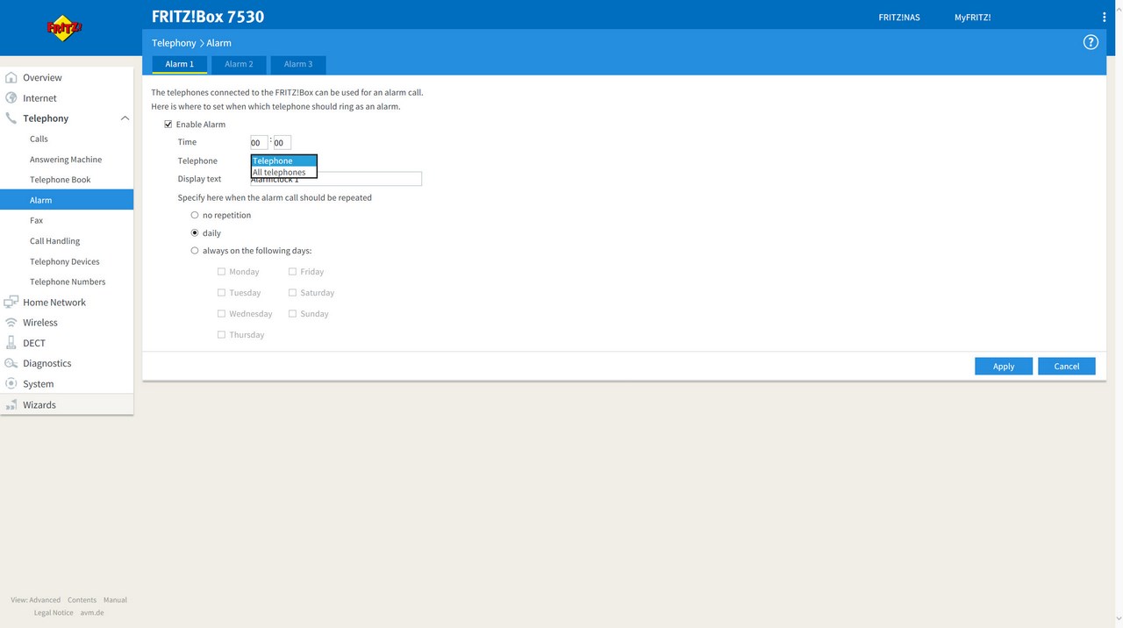Click the Wizards icon
1123x628 pixels.
tap(11, 404)
